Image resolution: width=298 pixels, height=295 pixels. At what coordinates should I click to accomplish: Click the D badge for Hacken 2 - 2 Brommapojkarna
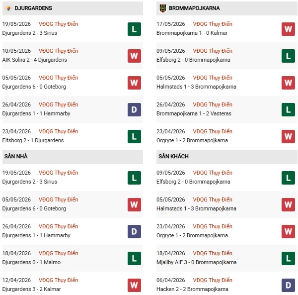click(288, 285)
